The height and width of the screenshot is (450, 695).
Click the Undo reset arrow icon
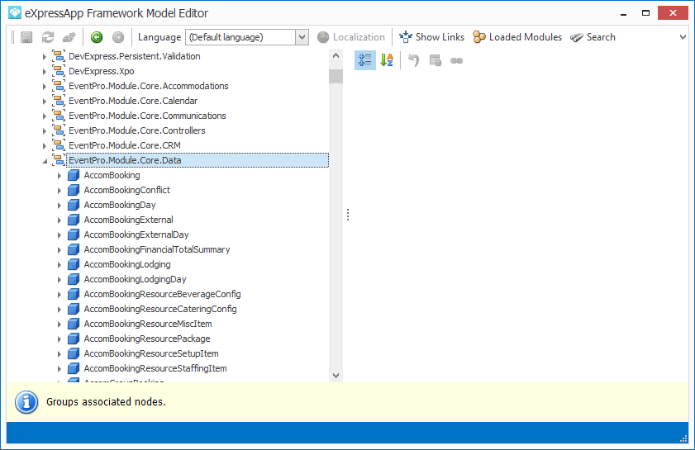[413, 60]
